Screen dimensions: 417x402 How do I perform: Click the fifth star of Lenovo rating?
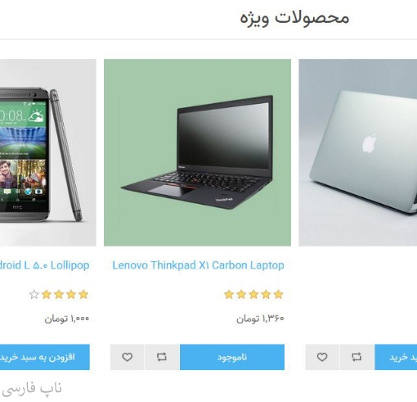(x=229, y=295)
